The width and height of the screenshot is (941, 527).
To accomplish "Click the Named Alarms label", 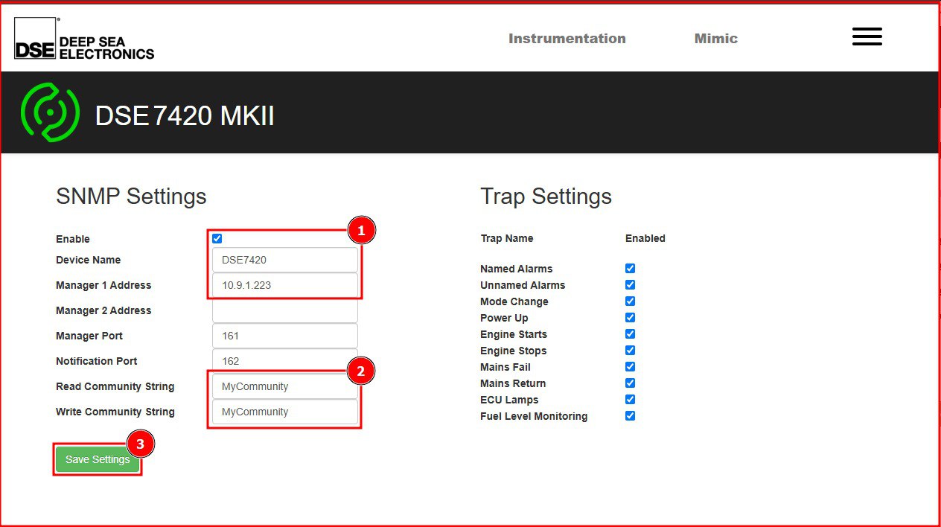I will tap(517, 269).
